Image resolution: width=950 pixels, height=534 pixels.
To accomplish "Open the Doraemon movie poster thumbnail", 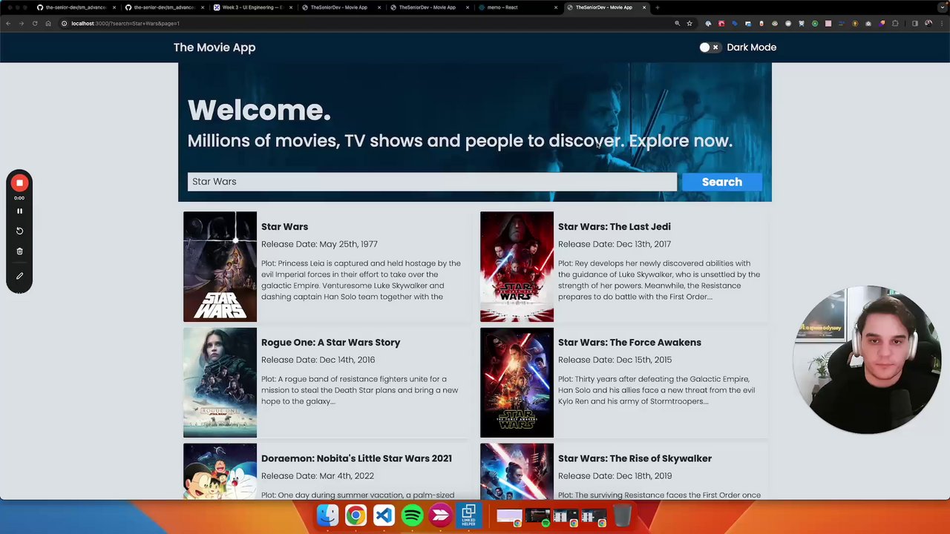I will tap(220, 471).
